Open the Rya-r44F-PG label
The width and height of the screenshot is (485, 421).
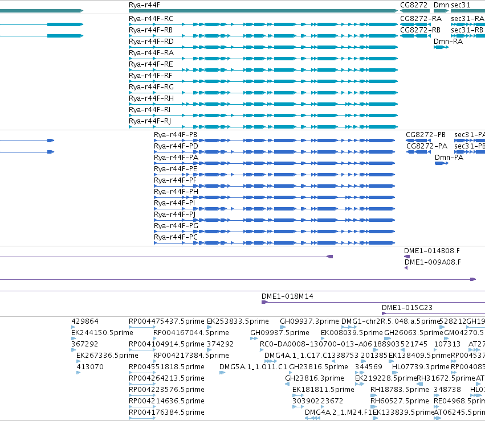[x=176, y=226]
